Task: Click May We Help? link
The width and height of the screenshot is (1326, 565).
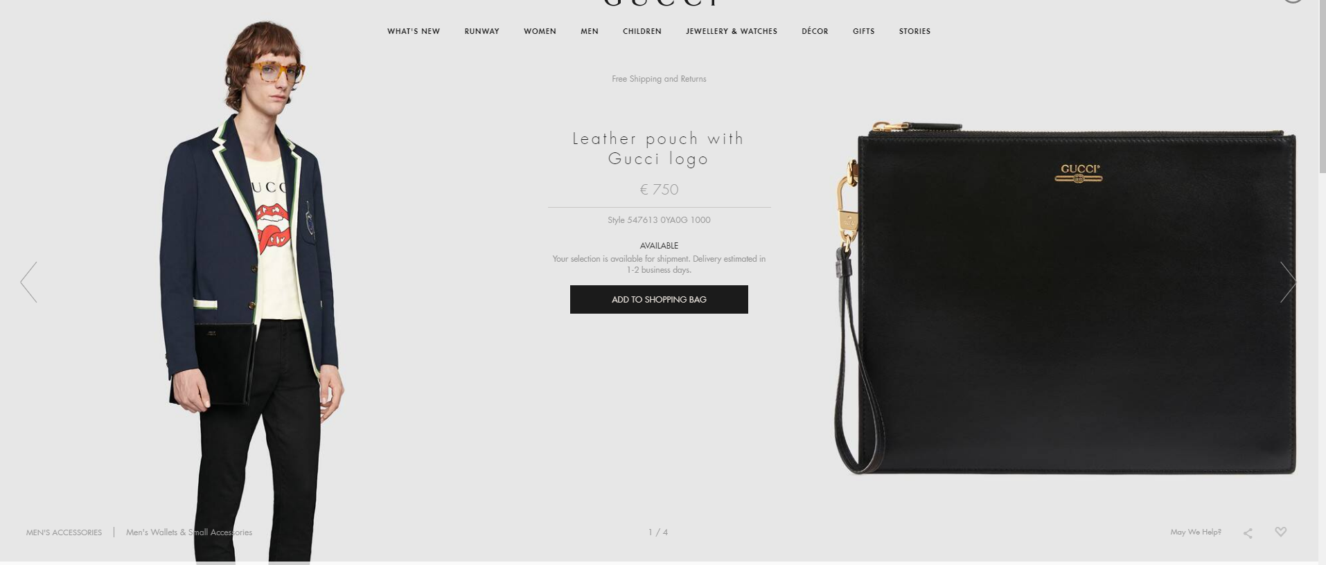Action: coord(1196,532)
